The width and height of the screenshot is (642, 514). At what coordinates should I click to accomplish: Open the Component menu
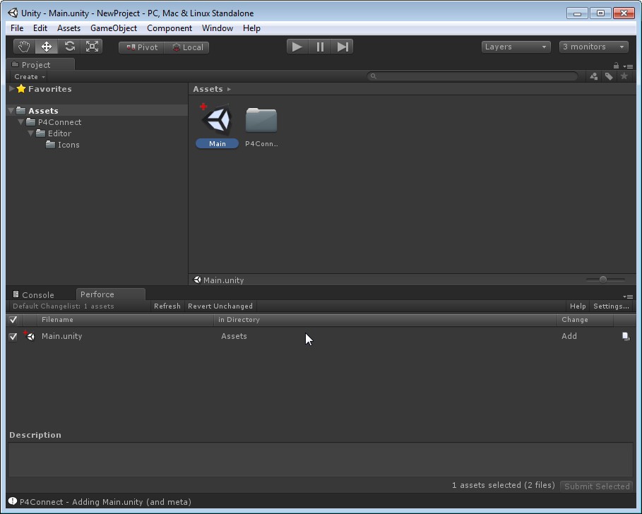tap(170, 28)
